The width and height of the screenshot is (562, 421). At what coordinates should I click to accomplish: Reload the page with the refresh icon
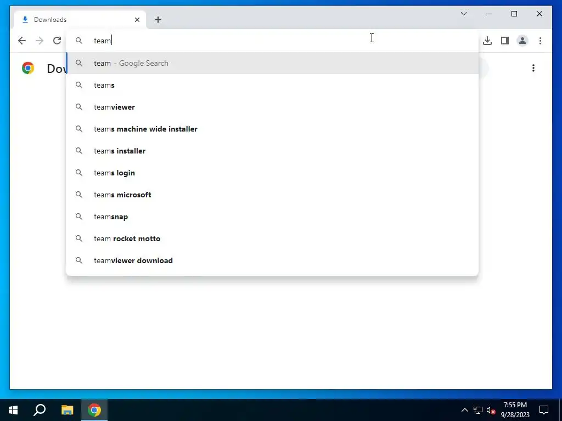(57, 41)
